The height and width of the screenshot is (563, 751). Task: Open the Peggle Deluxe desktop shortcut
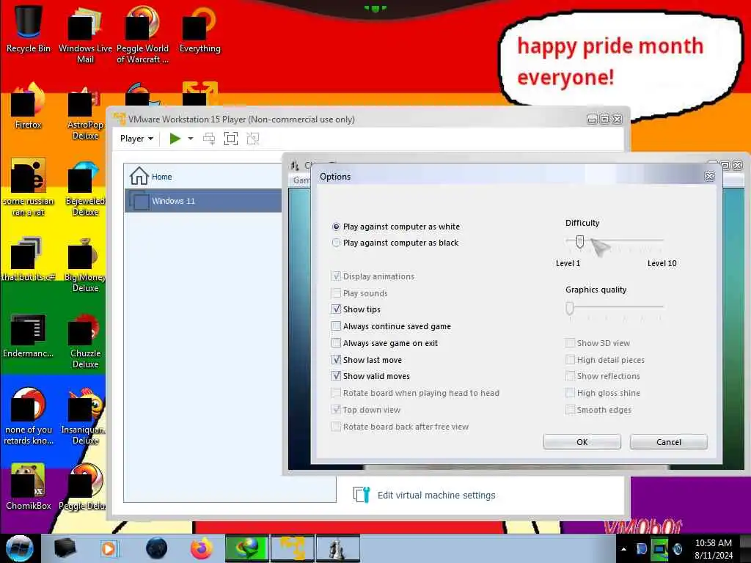[x=84, y=487]
